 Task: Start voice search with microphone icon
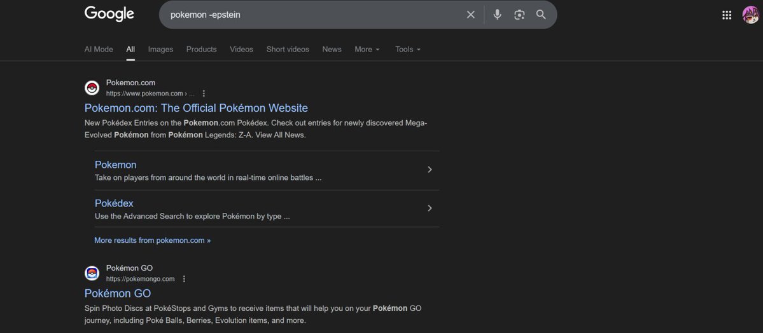(x=497, y=15)
